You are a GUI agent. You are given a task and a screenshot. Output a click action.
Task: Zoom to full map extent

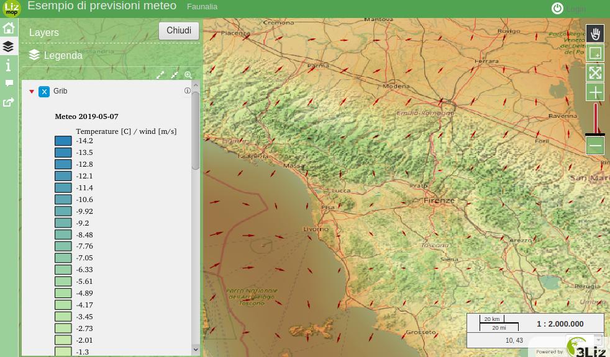[595, 73]
